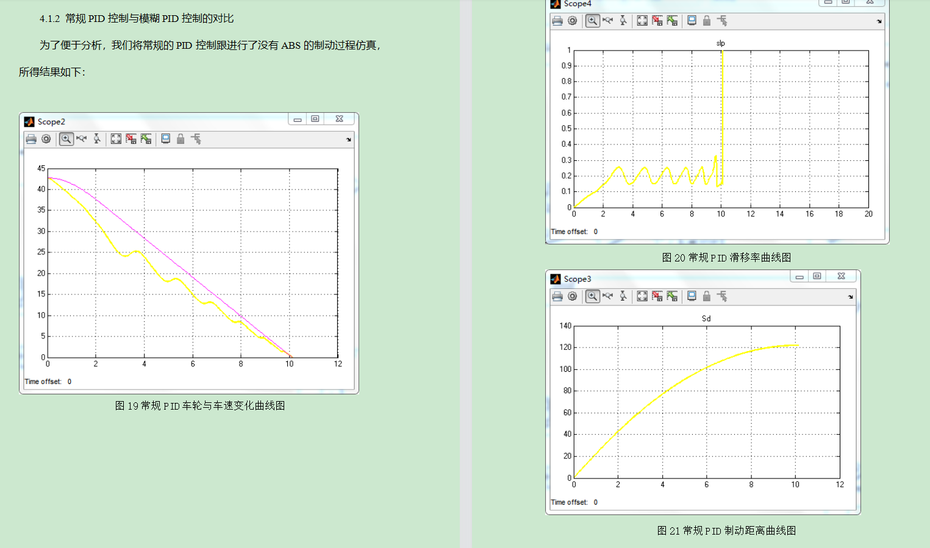Click 'Time offset: 0' in Scope3
Screen dimensions: 930x548
pyautogui.click(x=574, y=502)
